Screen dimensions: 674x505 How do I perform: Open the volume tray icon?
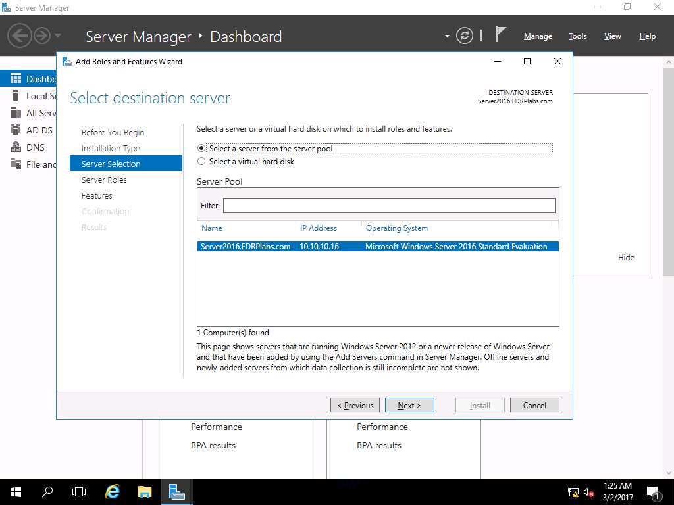click(x=589, y=492)
